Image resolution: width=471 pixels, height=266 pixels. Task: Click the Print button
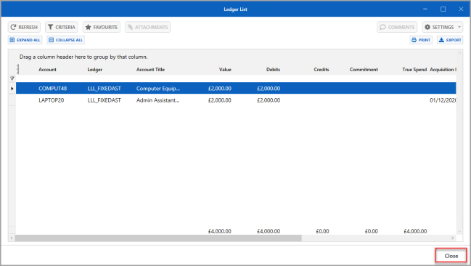click(x=421, y=40)
